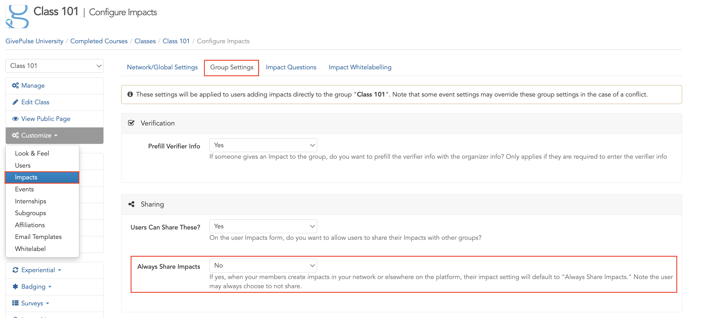Image resolution: width=703 pixels, height=318 pixels.
Task: Click the Edit Class pencil icon
Action: (x=15, y=102)
